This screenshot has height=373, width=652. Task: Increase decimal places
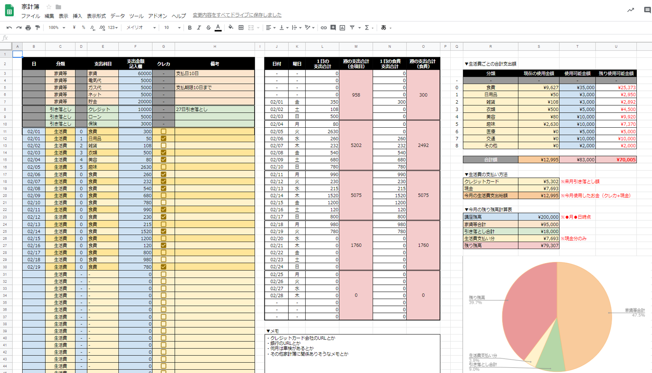click(x=102, y=28)
